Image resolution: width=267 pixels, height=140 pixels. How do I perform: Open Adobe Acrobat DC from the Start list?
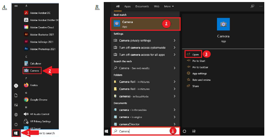pos(40,13)
